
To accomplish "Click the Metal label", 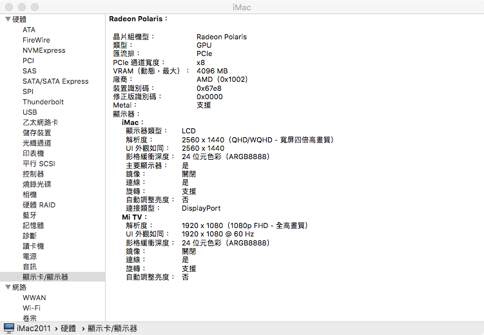I will click(124, 105).
